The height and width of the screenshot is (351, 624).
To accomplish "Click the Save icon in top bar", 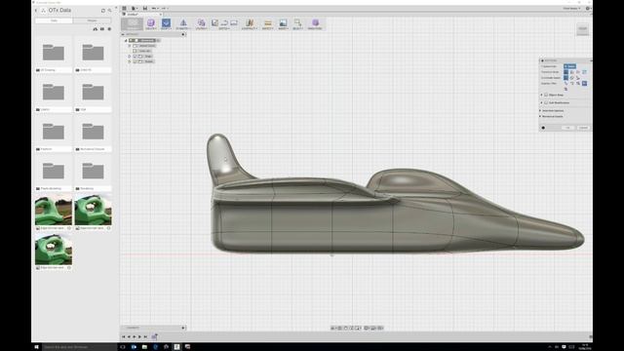I will (x=145, y=9).
